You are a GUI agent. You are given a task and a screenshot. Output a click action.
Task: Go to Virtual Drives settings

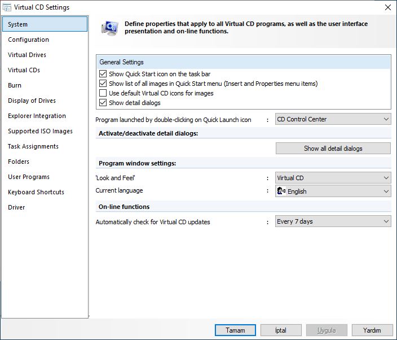(x=45, y=55)
